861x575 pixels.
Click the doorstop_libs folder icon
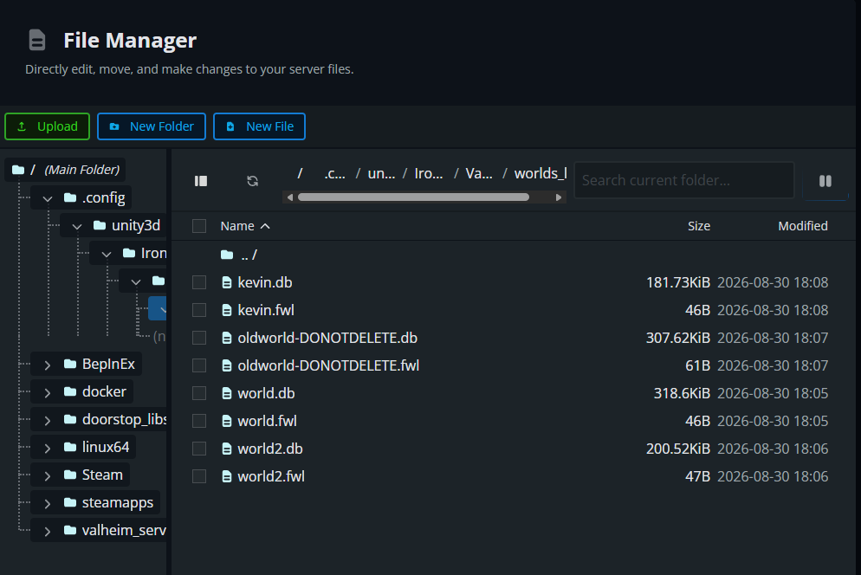[70, 419]
